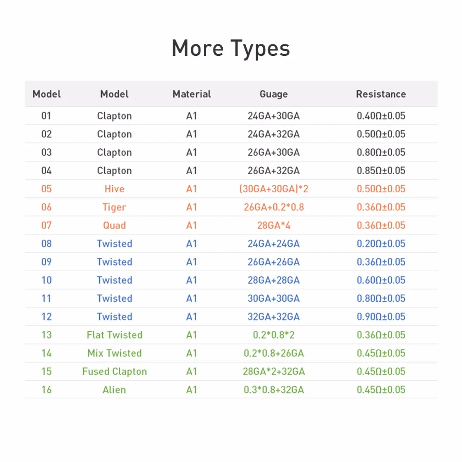The height and width of the screenshot is (462, 462).
Task: Click the Guage column header
Action: coord(274,94)
